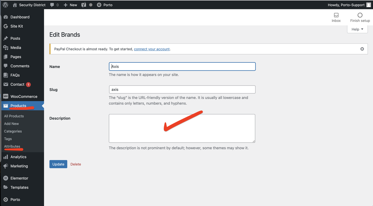Click the home icon beside Security District
The height and width of the screenshot is (206, 373).
pyautogui.click(x=15, y=5)
